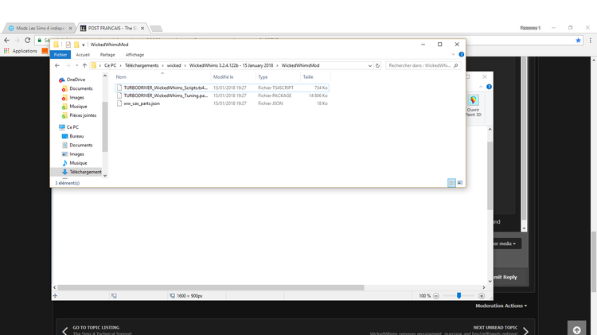Zoom in button in Paint status bar
The width and height of the screenshot is (597, 335).
[x=482, y=296]
